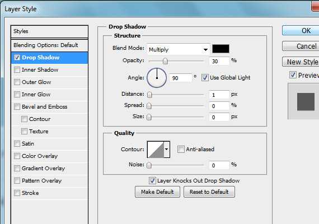The image size is (319, 224).
Task: Click the angle dial control
Action: coord(157,78)
